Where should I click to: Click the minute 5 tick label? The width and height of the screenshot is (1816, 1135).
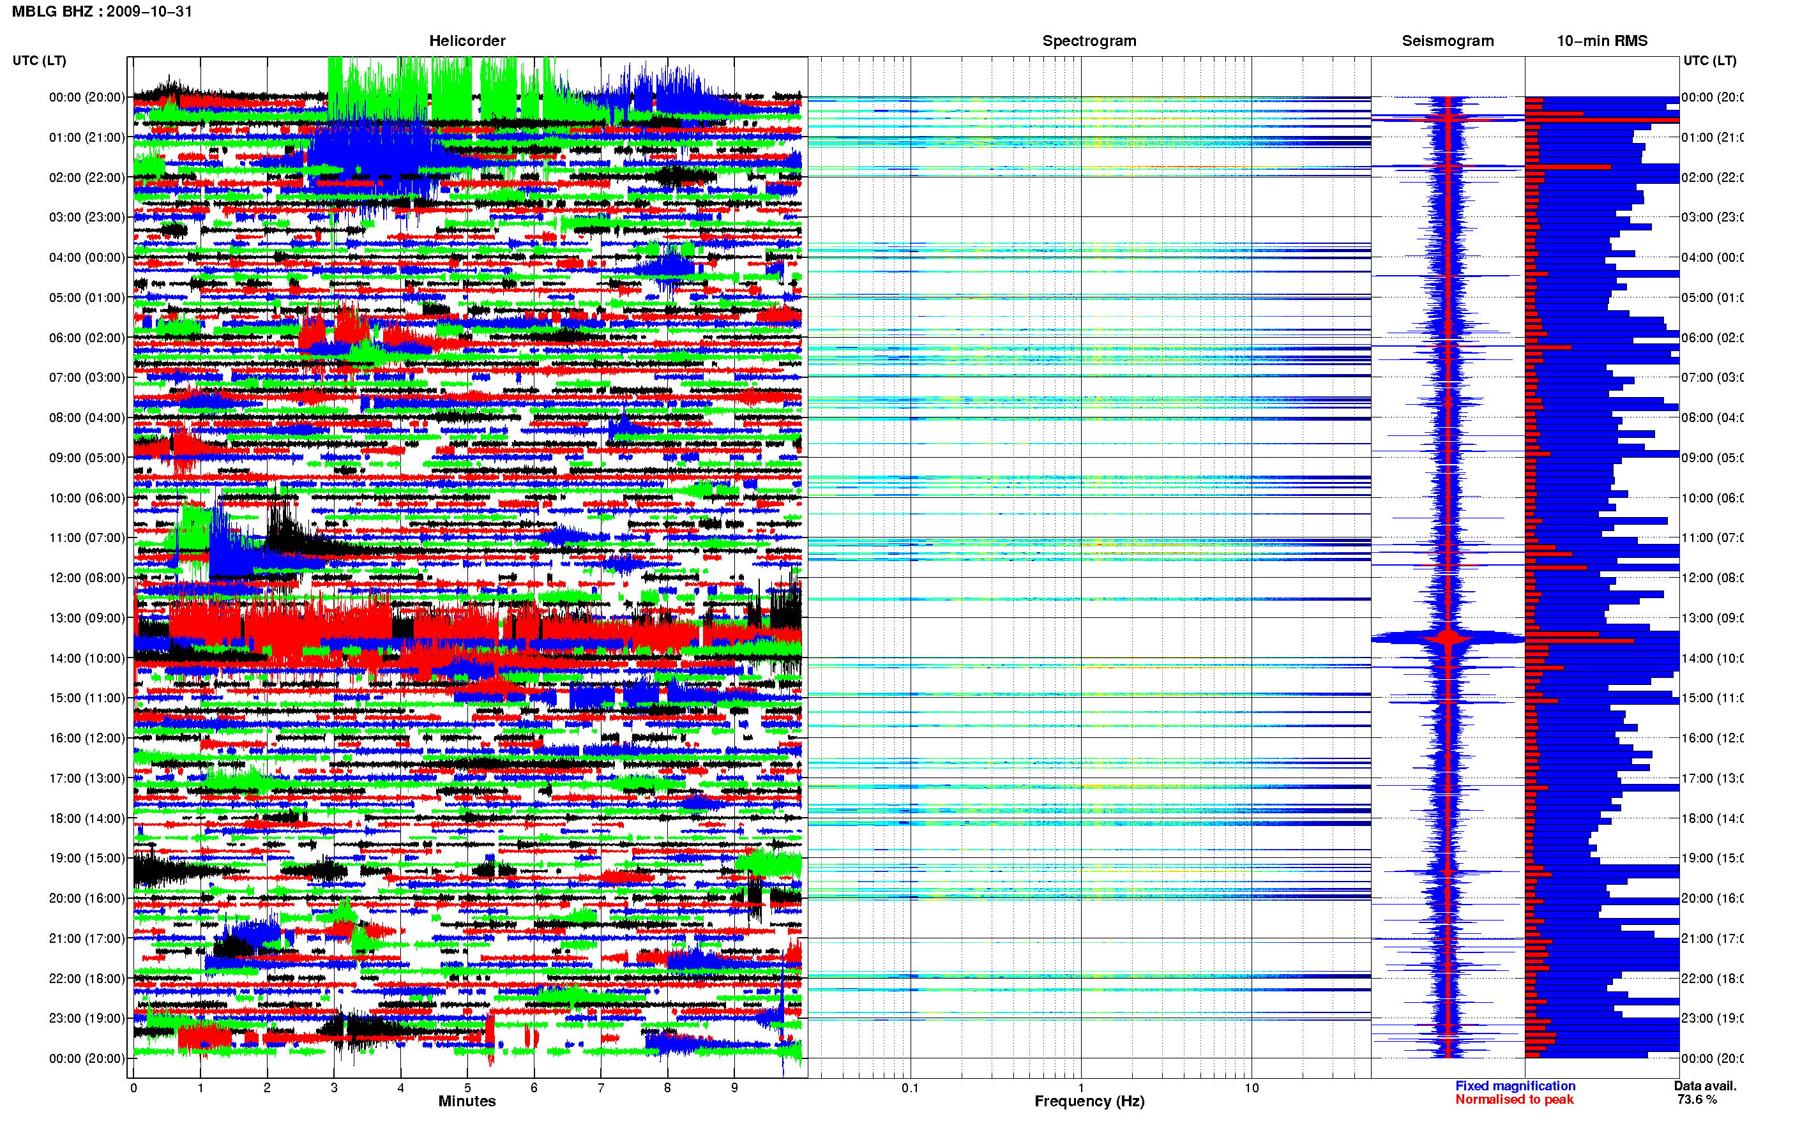pyautogui.click(x=467, y=1088)
